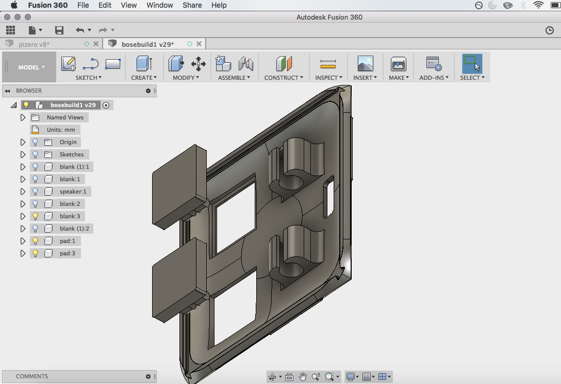Click the New Component icon

click(223, 64)
